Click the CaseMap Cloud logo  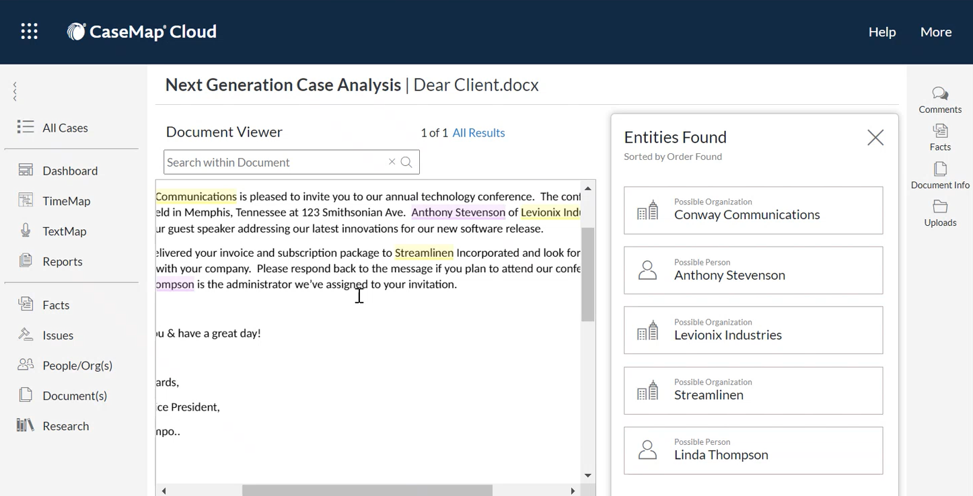pos(142,32)
